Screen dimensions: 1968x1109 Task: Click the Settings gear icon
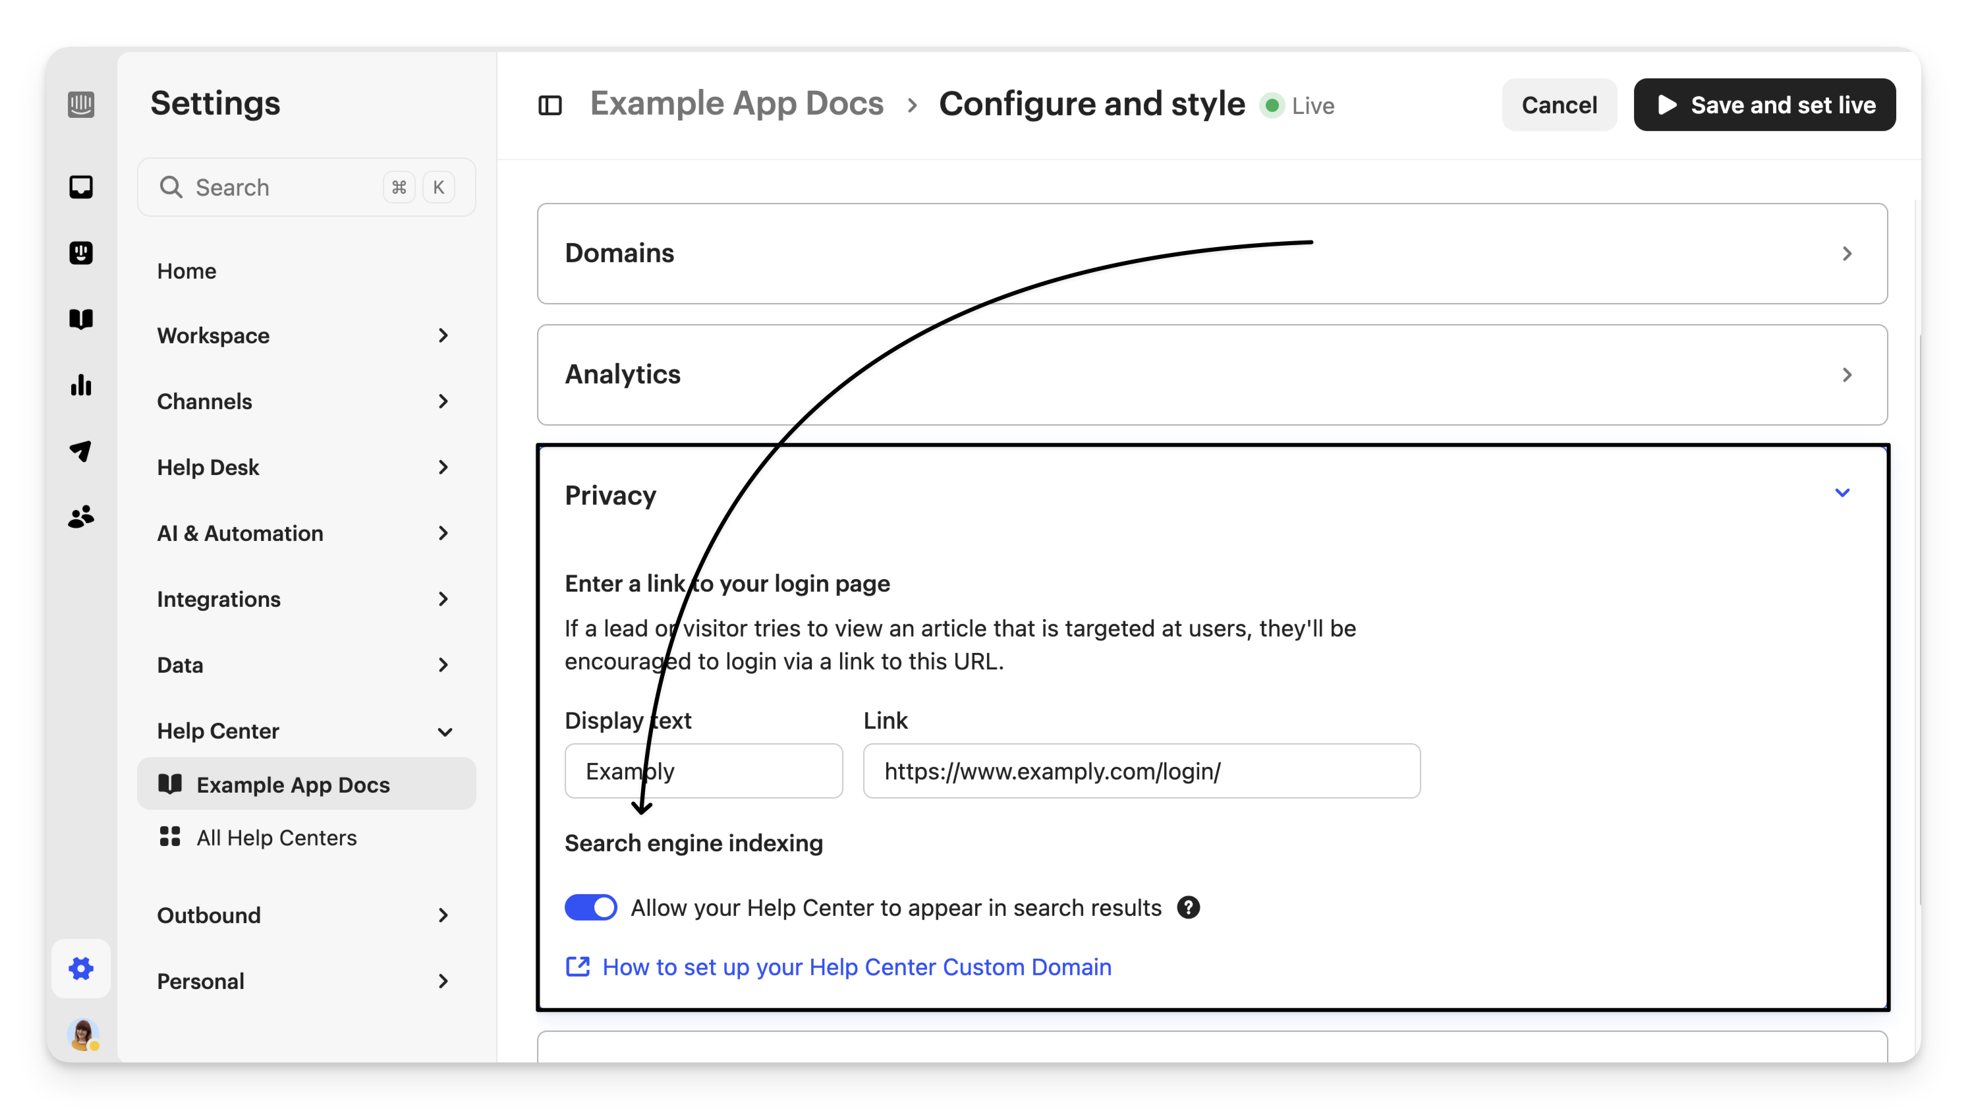pyautogui.click(x=81, y=969)
